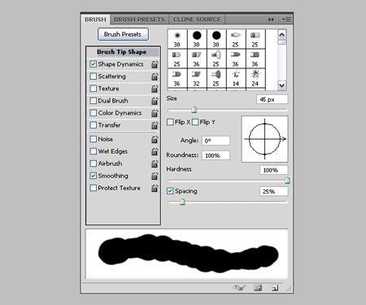Toggle the lock icon for Protect Texture
366x305 pixels.
click(155, 188)
